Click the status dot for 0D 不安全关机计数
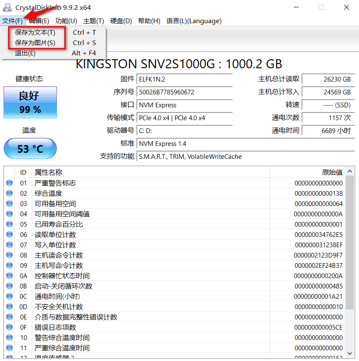Image resolution: width=359 pixels, height=361 pixels. point(9,306)
